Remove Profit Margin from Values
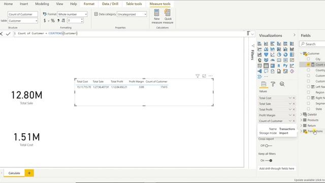Viewport: 325px width, 183px height. pyautogui.click(x=294, y=115)
